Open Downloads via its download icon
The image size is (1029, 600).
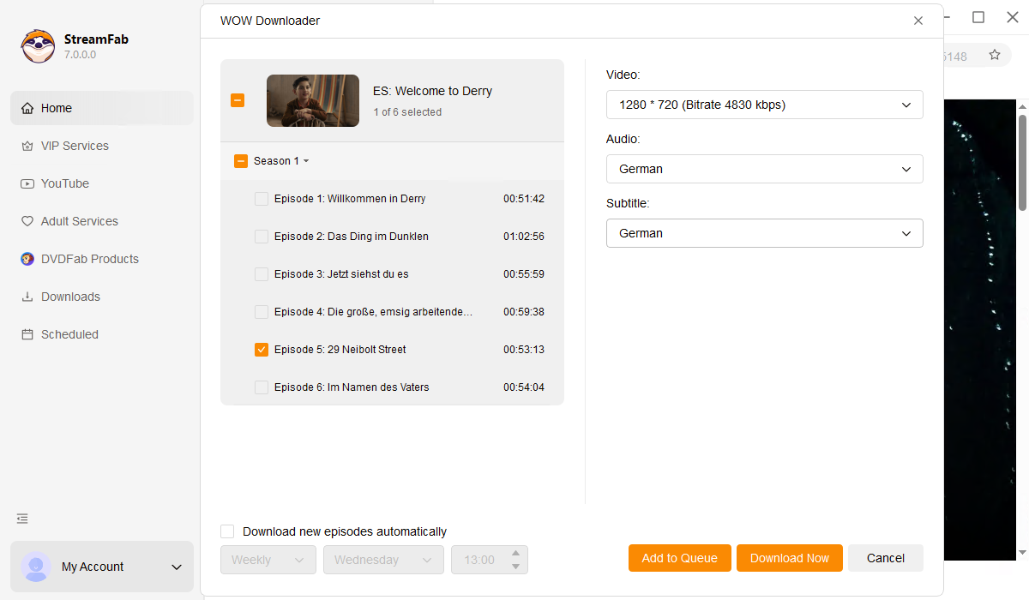tap(27, 297)
